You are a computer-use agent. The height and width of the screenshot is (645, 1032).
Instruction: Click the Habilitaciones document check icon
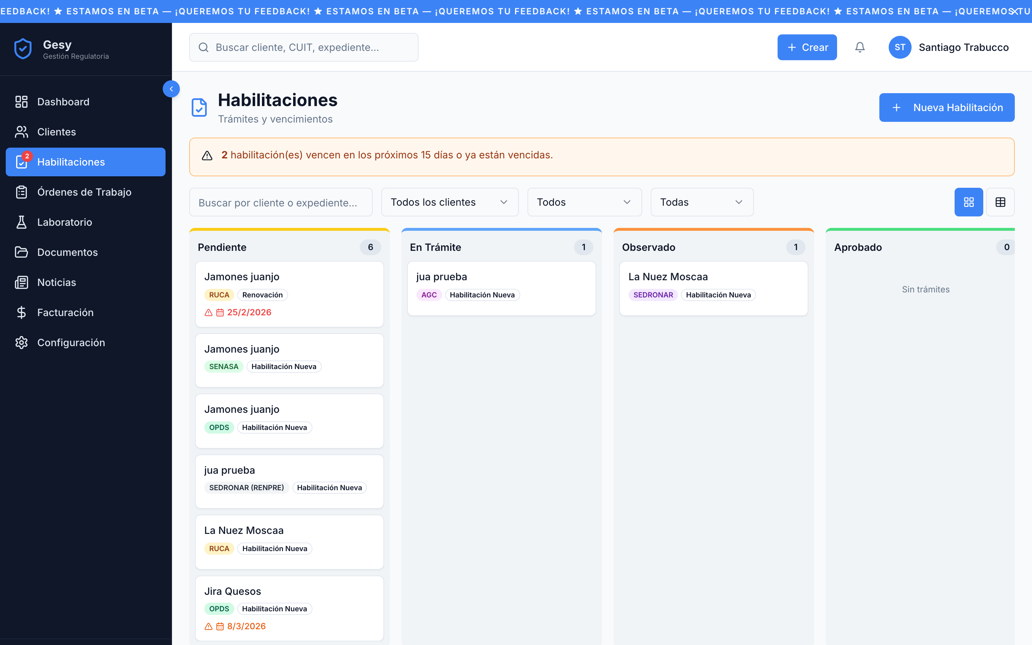point(22,162)
